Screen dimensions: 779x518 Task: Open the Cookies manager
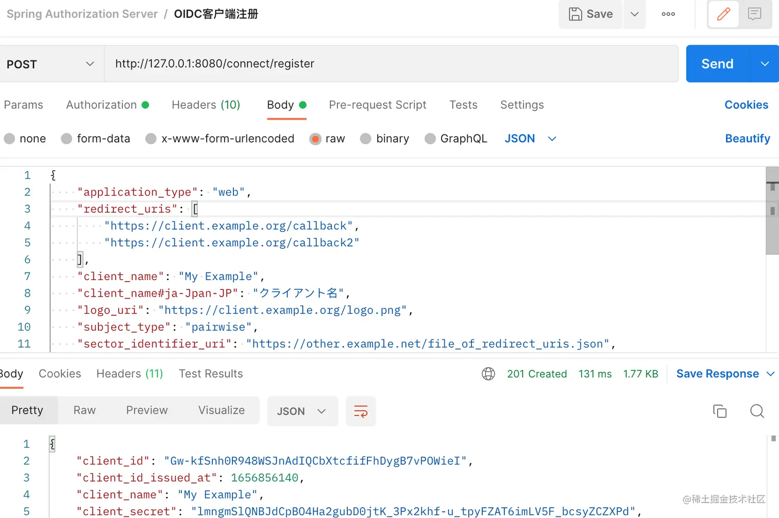(746, 105)
